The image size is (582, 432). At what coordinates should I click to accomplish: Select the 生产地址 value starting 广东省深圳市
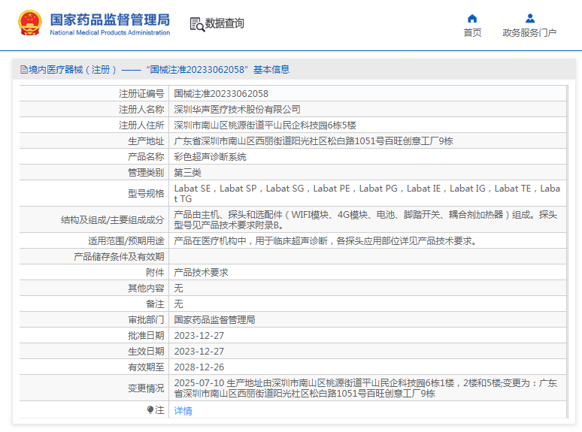[x=368, y=141]
